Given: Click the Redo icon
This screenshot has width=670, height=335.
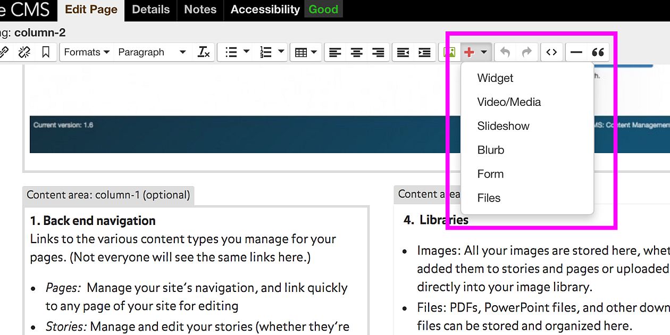Looking at the screenshot, I should 526,52.
